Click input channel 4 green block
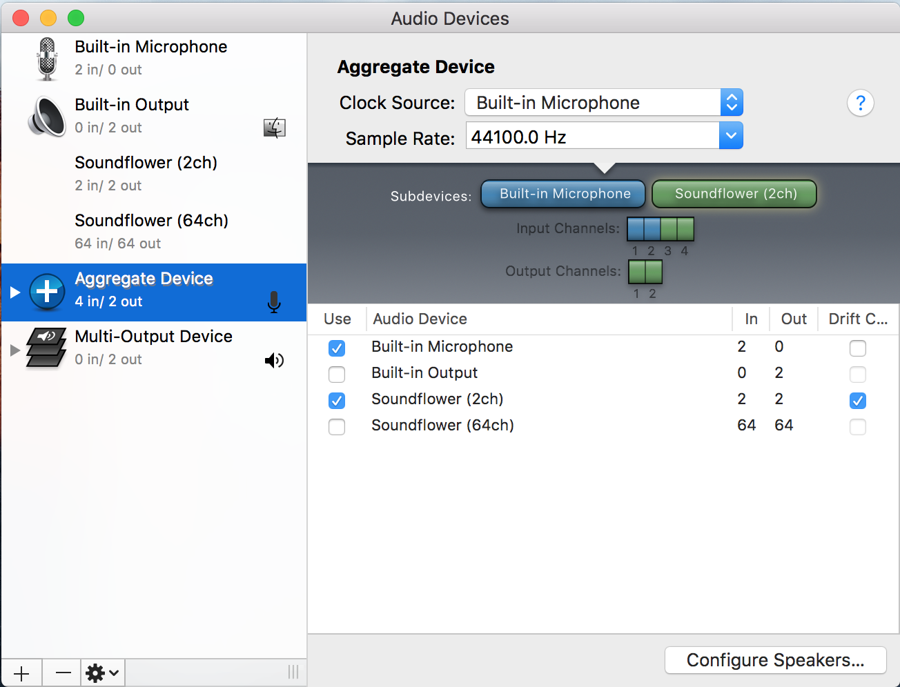 coord(685,229)
